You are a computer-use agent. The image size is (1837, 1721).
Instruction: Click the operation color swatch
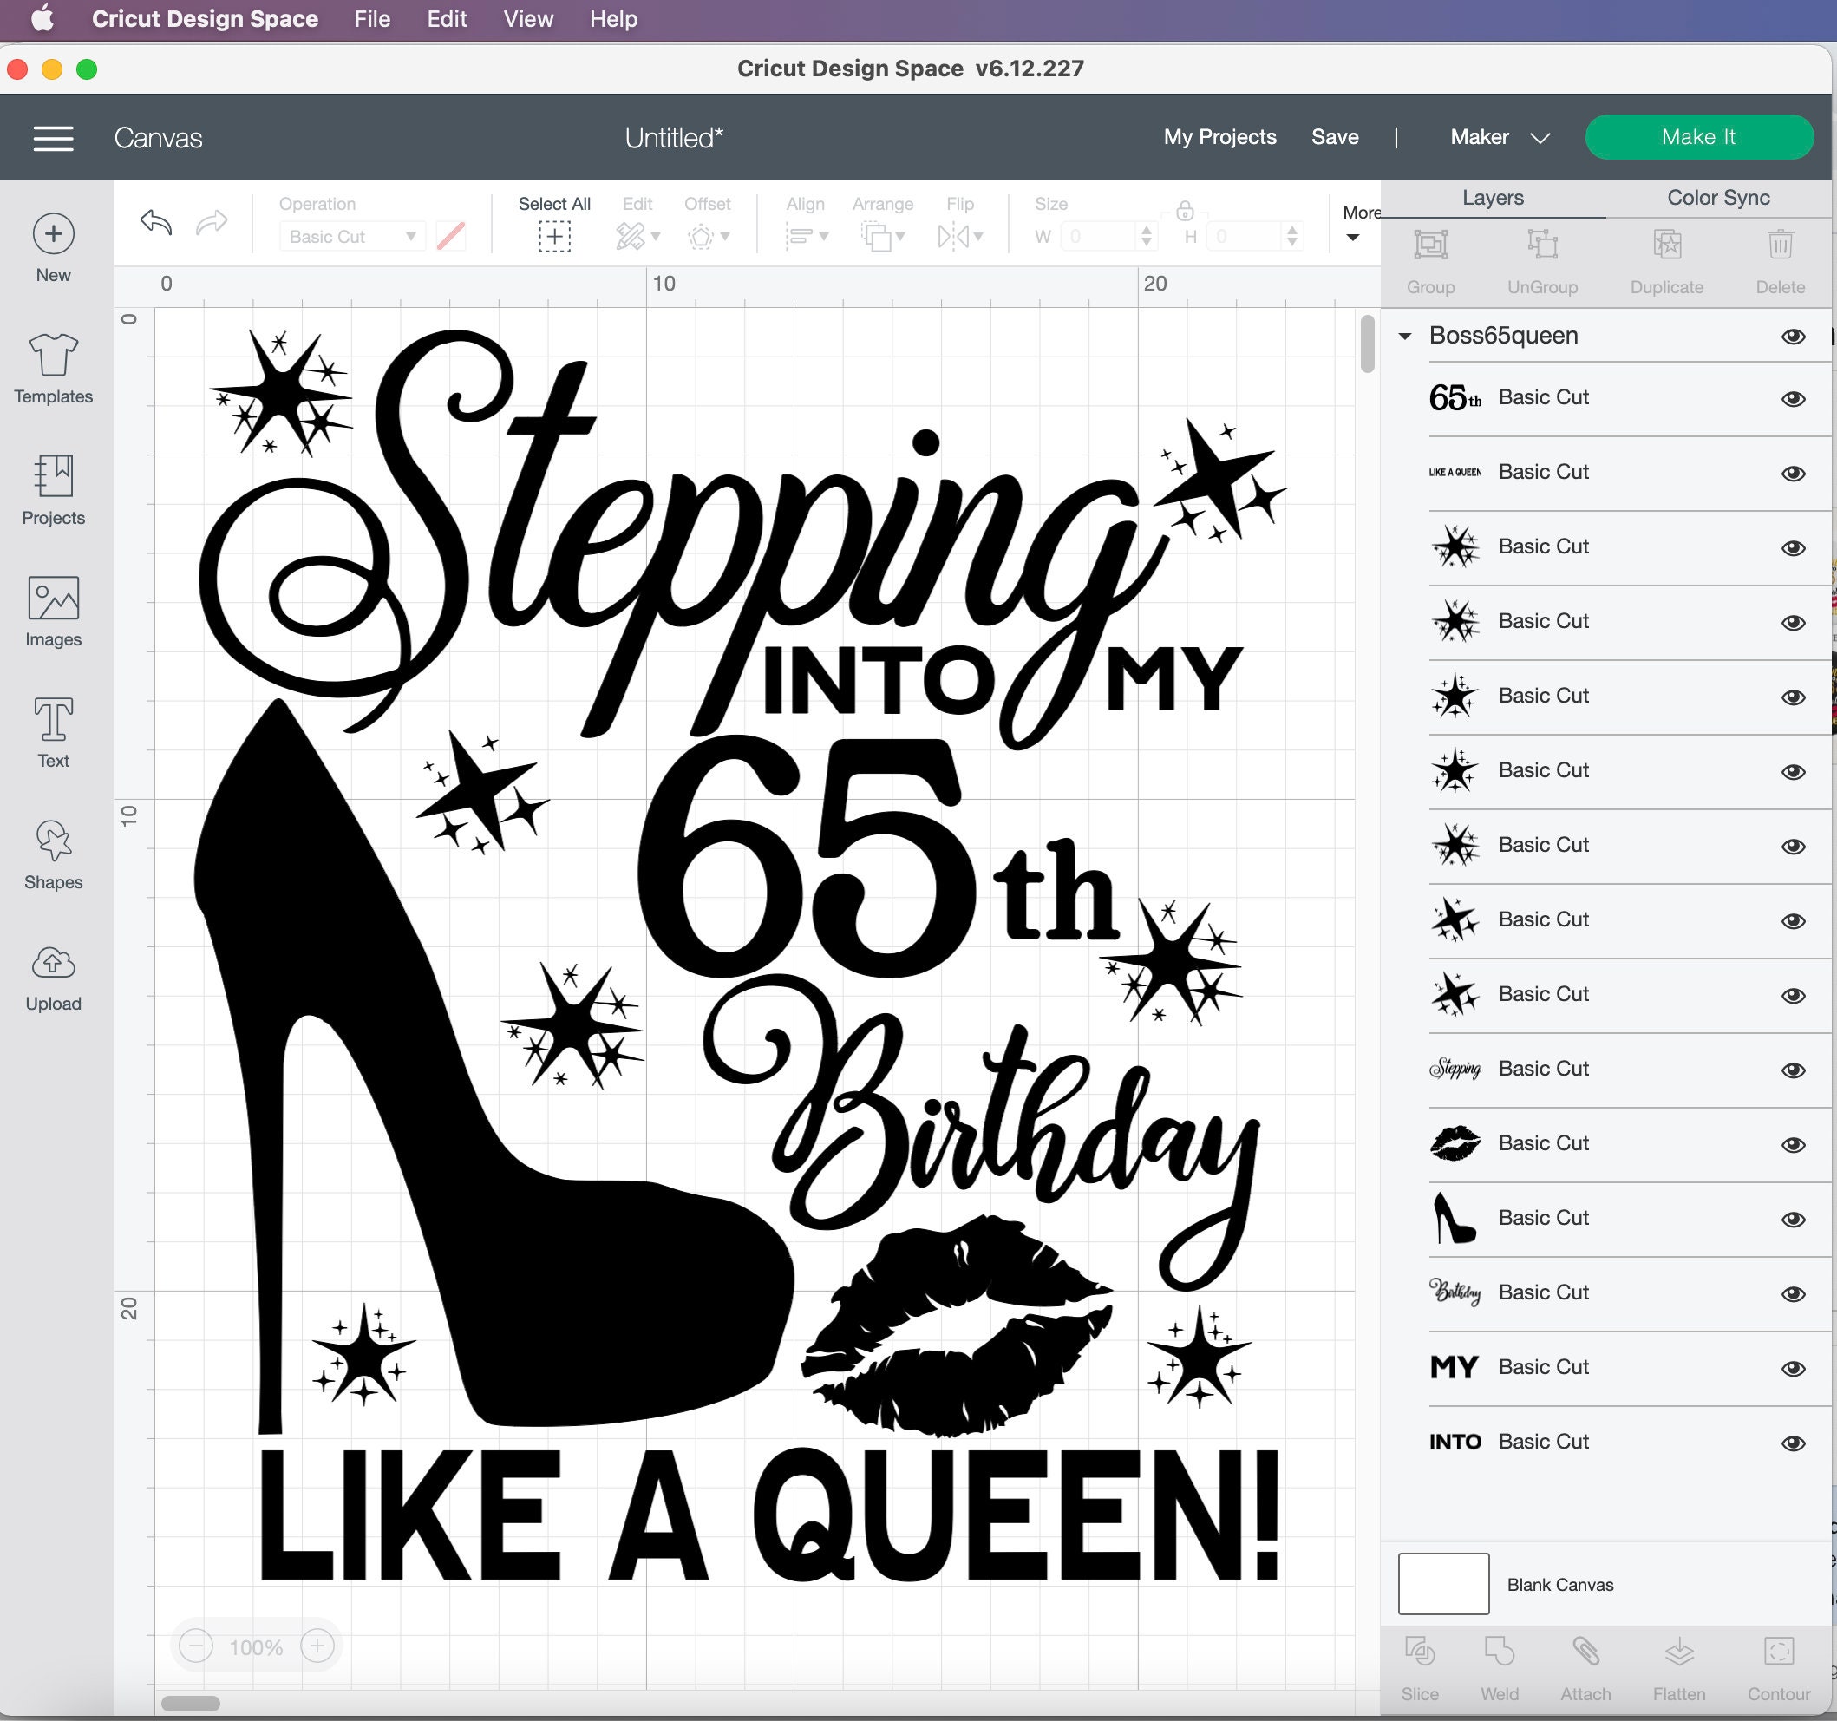pos(451,236)
